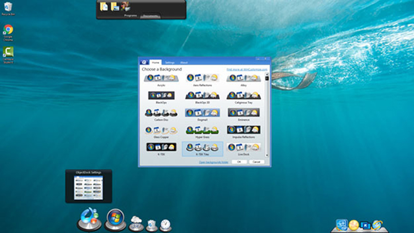Open the Recycle Bin dock icon
The width and height of the screenshot is (414, 233).
[x=151, y=225]
